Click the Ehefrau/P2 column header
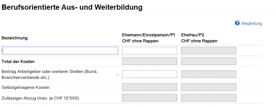Screen dimensions: 276x107 192,35
